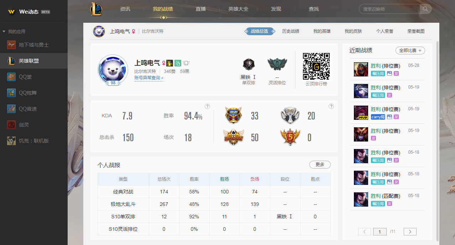Open the 英雄大全 tab
This screenshot has width=455, height=245.
click(238, 9)
